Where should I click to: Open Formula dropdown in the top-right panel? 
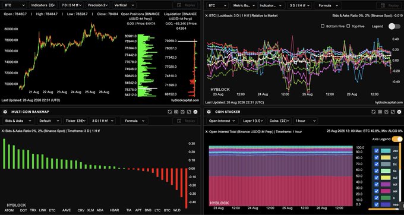[328, 5]
